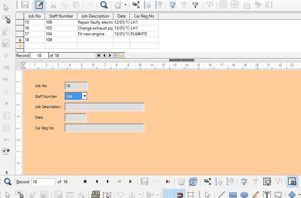Click next record arrow in bottom navigation bar
The width and height of the screenshot is (301, 198).
pyautogui.click(x=108, y=181)
